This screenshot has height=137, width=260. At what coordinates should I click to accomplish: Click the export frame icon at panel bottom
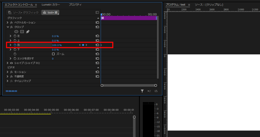[x=156, y=91]
